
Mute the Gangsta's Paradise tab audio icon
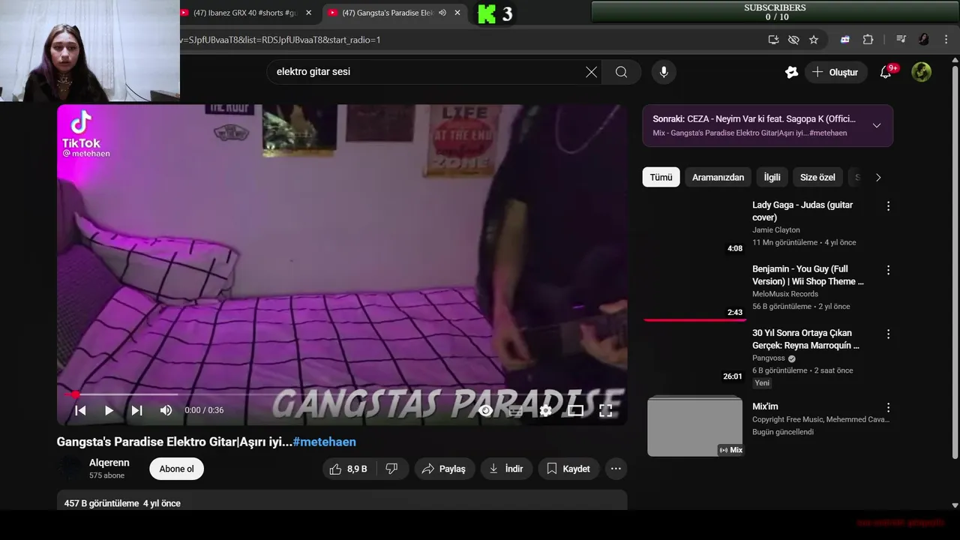tap(442, 13)
